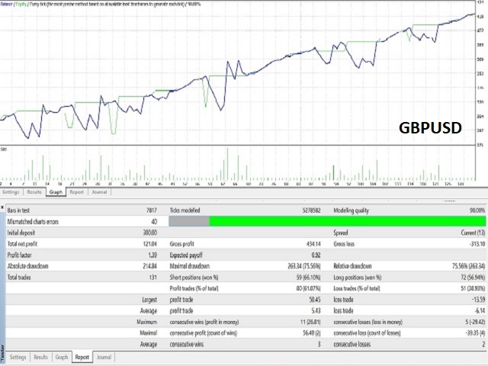This screenshot has height=366, width=488.
Task: Select the consecutive wins value 11 (26.81)
Action: coord(310,322)
